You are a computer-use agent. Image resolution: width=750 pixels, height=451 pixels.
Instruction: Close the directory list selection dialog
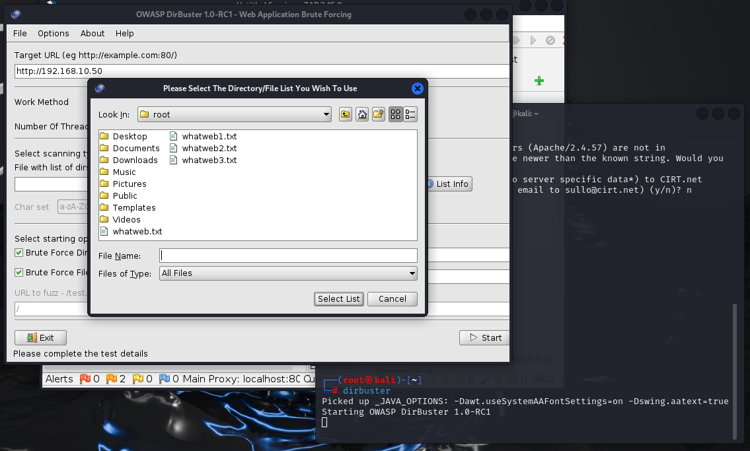click(x=417, y=88)
